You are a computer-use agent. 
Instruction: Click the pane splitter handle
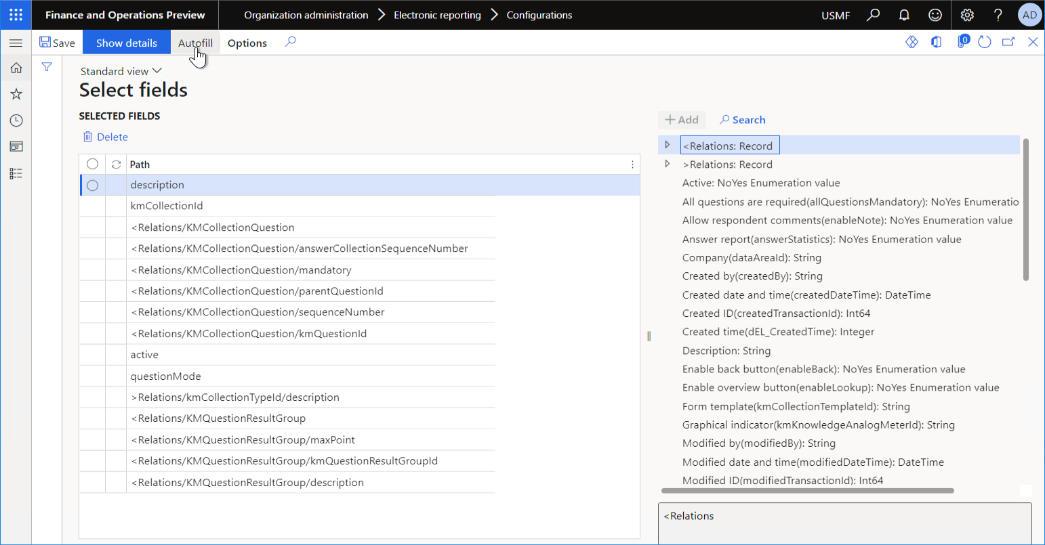[x=649, y=336]
